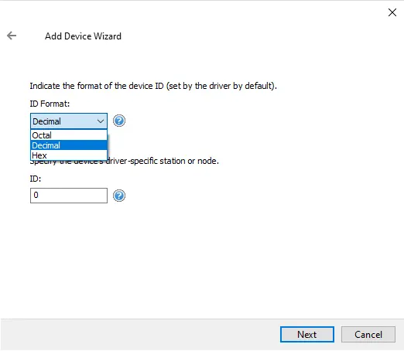Click the "driver-specific station or node" text
404x351 pixels.
[163, 161]
